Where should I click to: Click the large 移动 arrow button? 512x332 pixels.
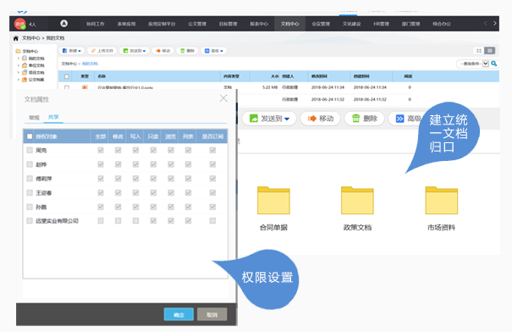pyautogui.click(x=321, y=119)
